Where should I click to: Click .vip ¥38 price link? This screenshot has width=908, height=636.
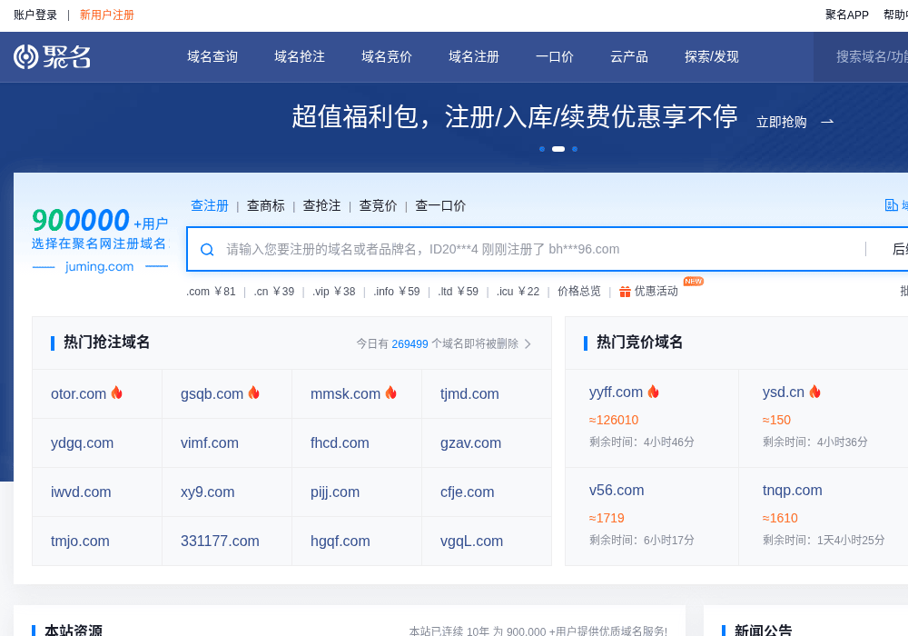pyautogui.click(x=333, y=292)
